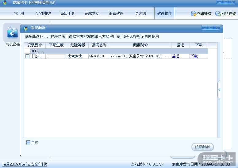Viewport: 238px width, 168px height.
Task: Open the 网络设置 link
Action: coord(228,14)
